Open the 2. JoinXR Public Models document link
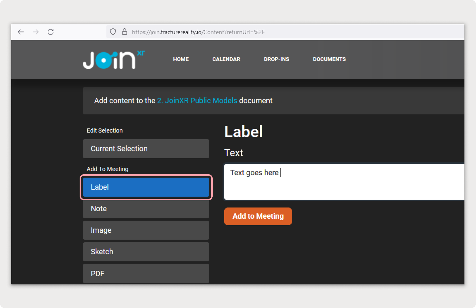 click(197, 101)
